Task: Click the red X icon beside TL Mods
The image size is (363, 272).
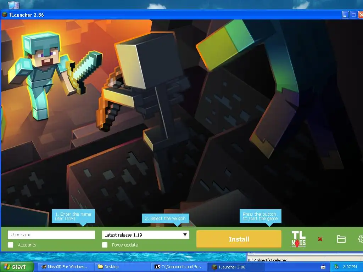Action: [320, 239]
